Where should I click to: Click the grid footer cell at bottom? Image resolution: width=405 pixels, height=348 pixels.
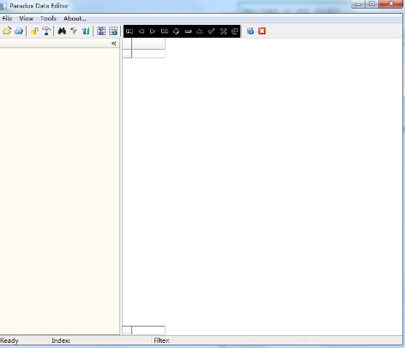148,330
